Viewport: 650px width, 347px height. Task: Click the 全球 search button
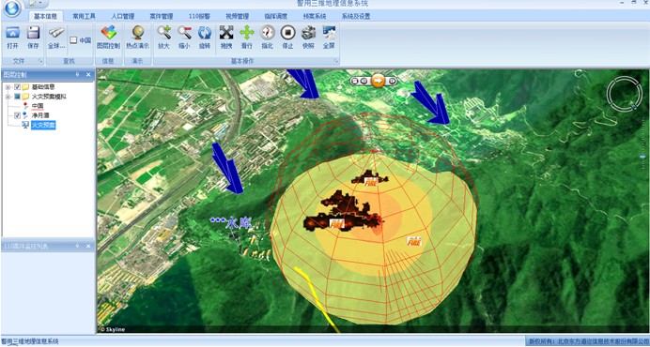(56, 38)
